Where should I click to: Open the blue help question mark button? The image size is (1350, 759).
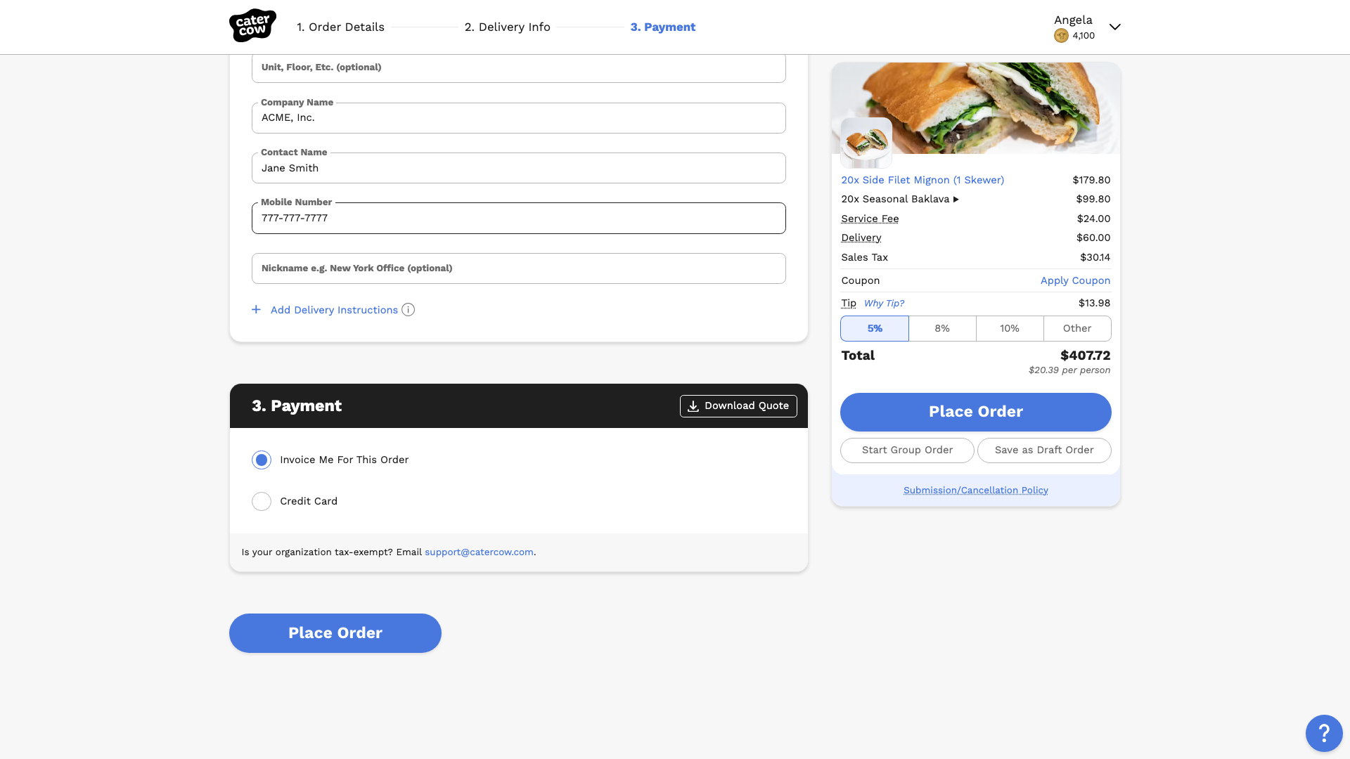pyautogui.click(x=1324, y=733)
